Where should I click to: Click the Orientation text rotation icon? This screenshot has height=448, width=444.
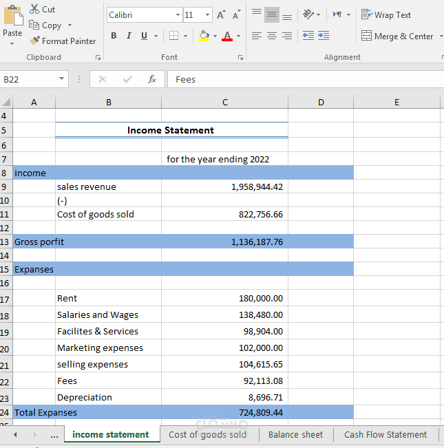click(x=308, y=14)
